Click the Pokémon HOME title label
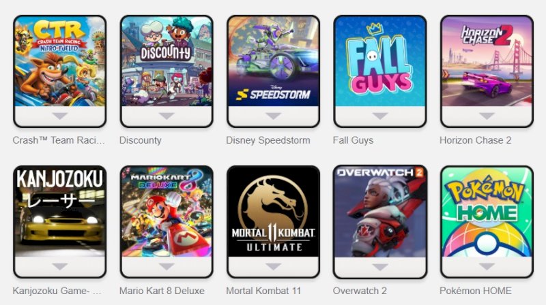 (475, 291)
